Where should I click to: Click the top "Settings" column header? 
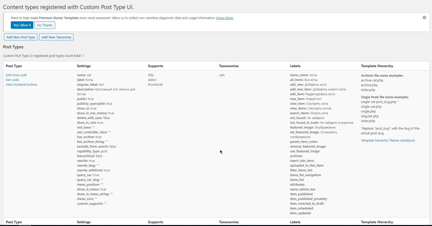pyautogui.click(x=84, y=66)
